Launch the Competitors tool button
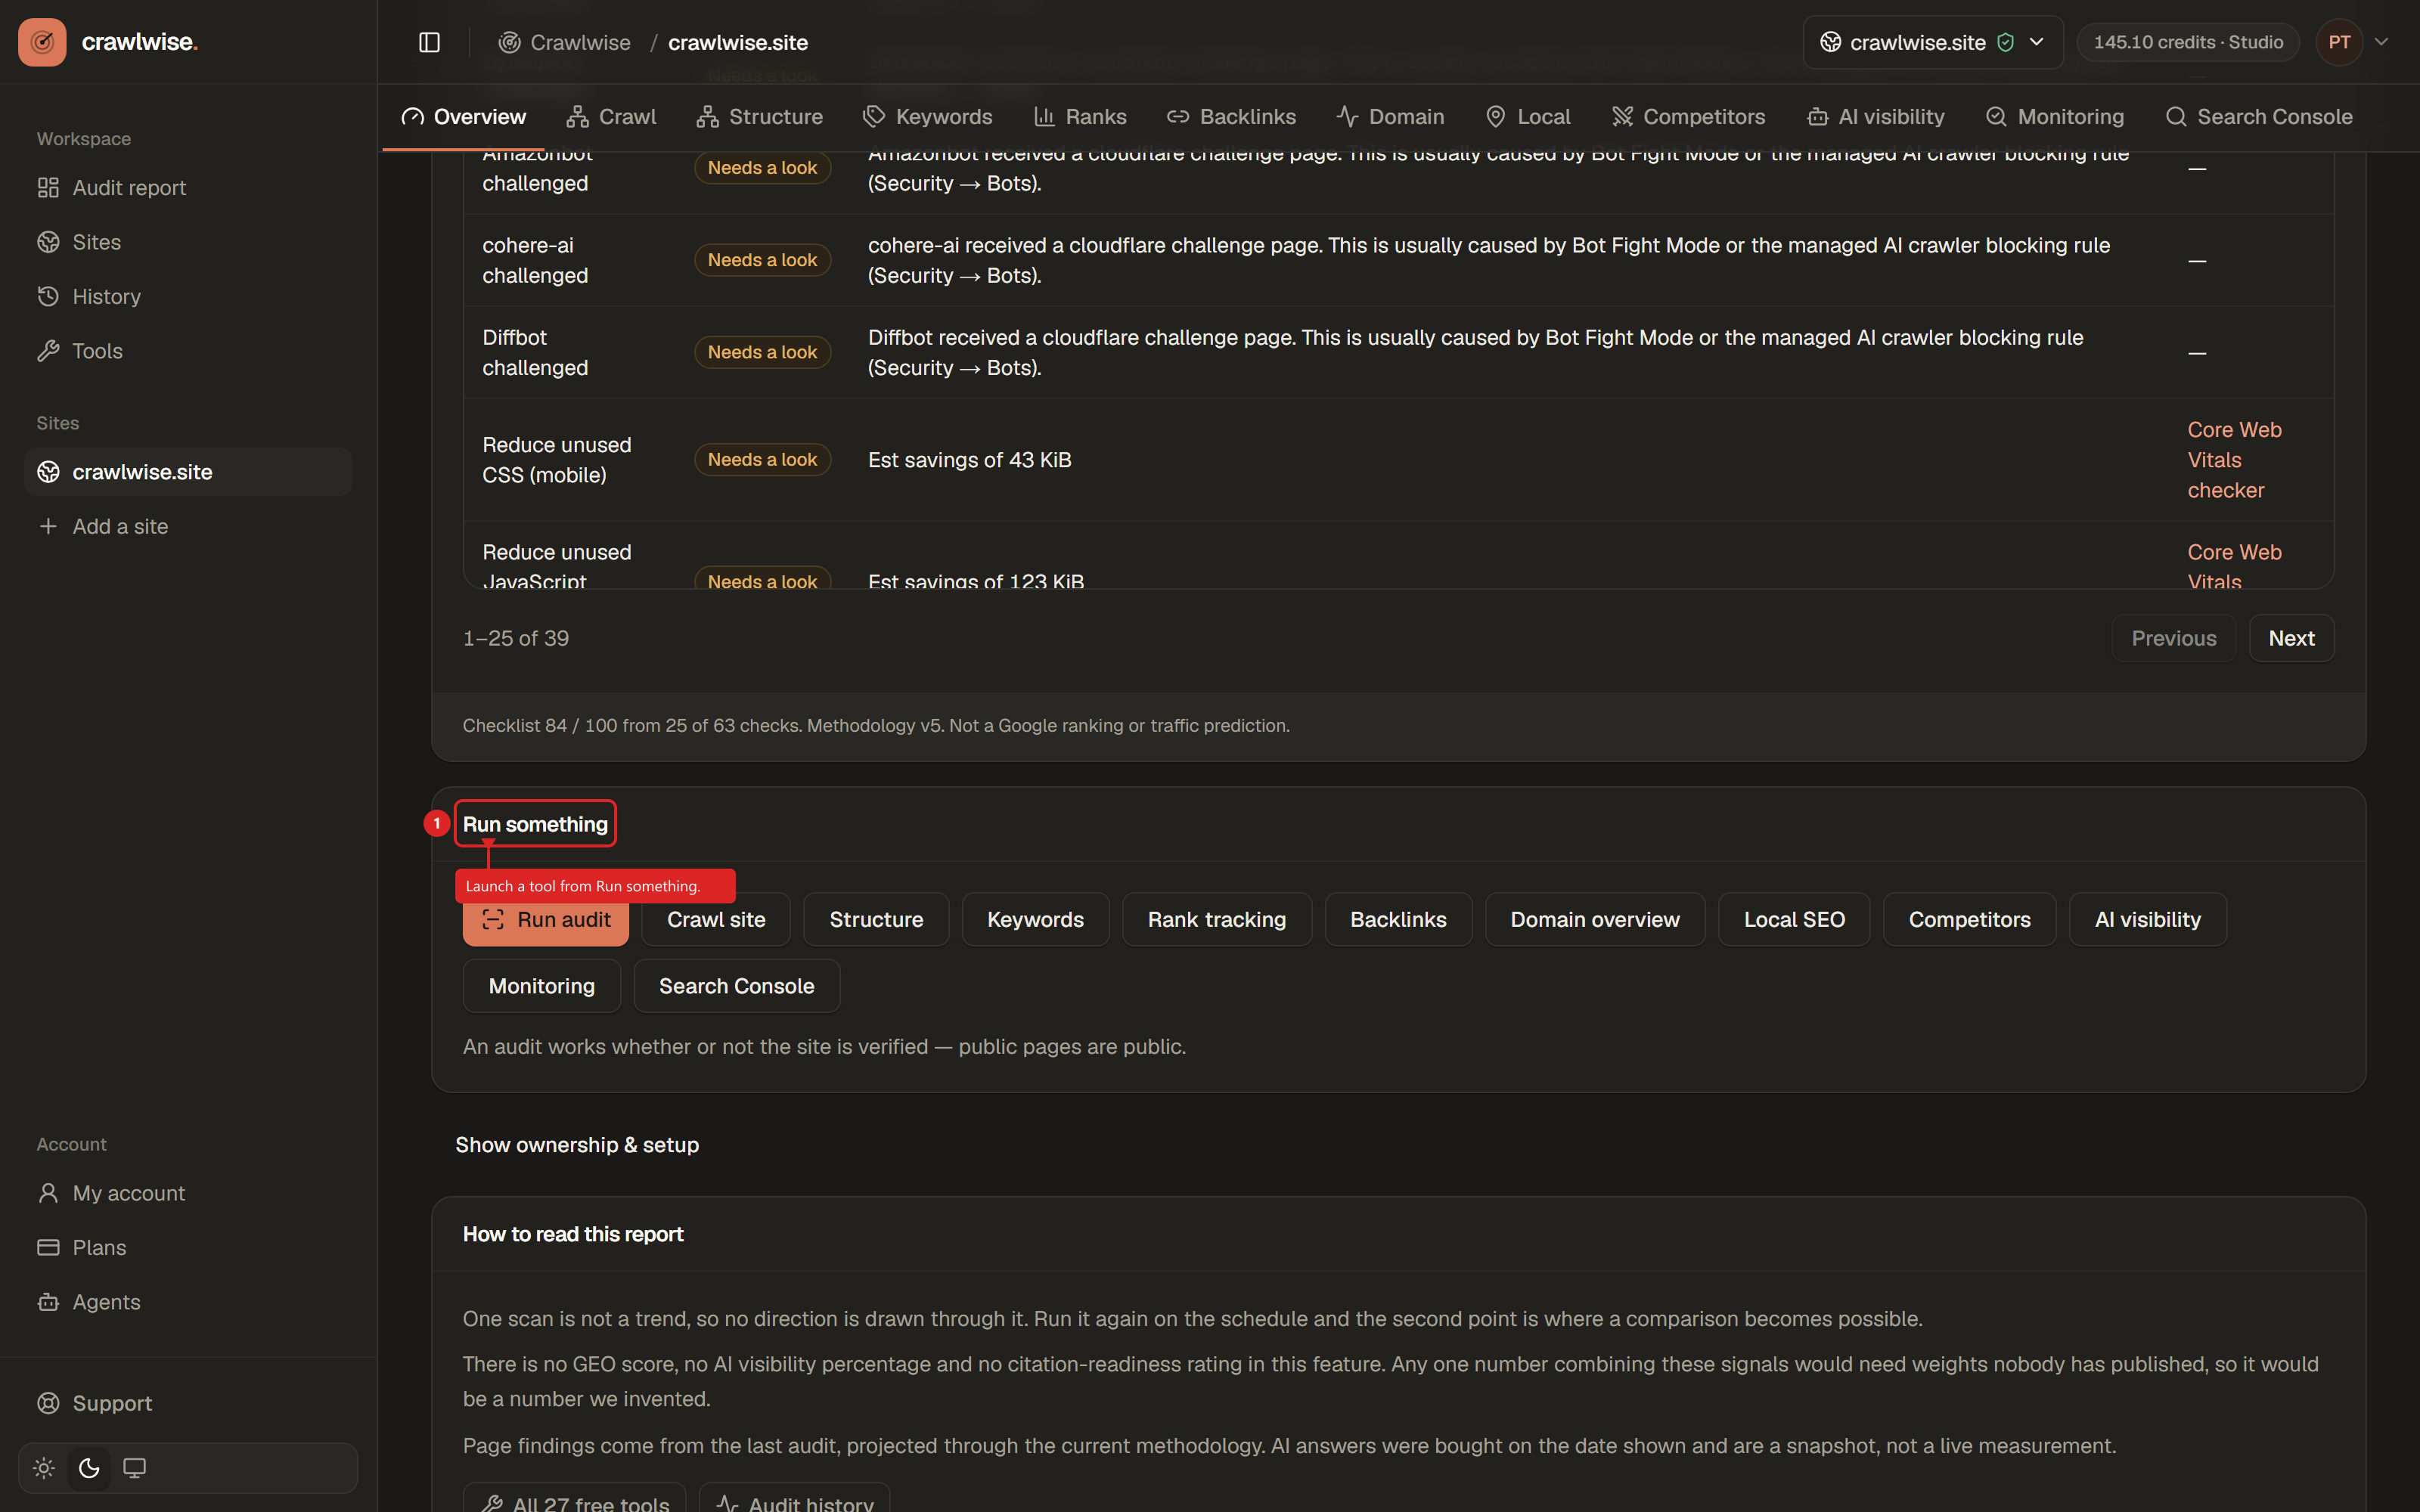 [1969, 920]
